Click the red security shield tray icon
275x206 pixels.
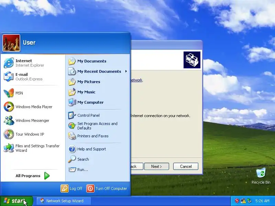pos(237,201)
